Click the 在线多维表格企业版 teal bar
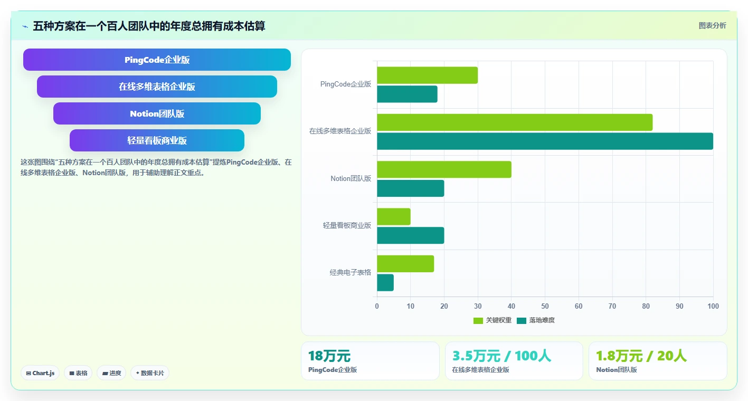748x401 pixels. (545, 141)
